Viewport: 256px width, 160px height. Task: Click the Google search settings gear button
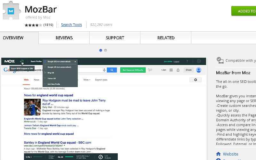point(196,80)
